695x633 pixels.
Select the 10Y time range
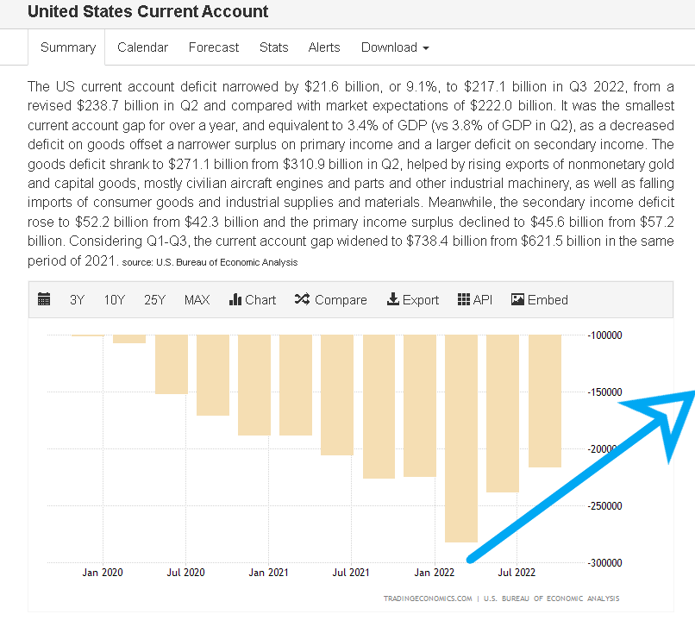click(115, 300)
